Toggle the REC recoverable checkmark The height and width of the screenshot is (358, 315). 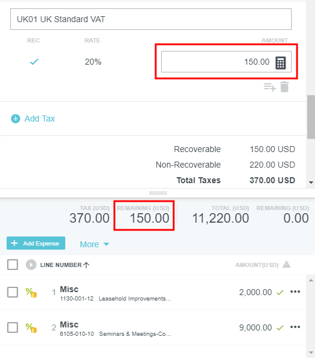click(x=34, y=62)
